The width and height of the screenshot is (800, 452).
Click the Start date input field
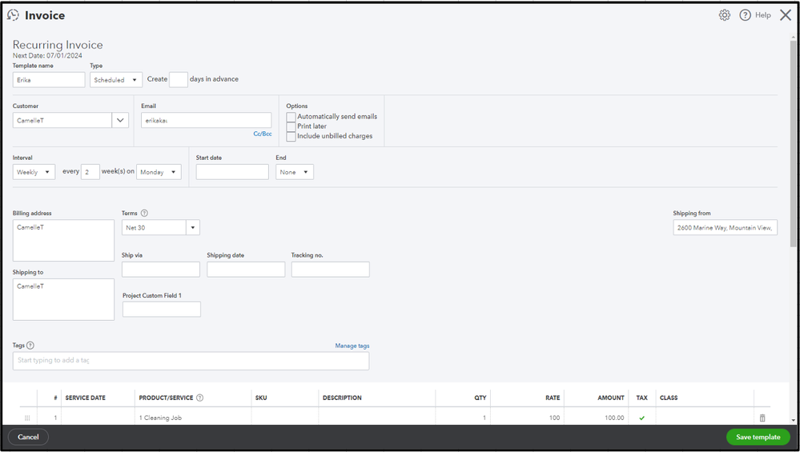pos(232,172)
